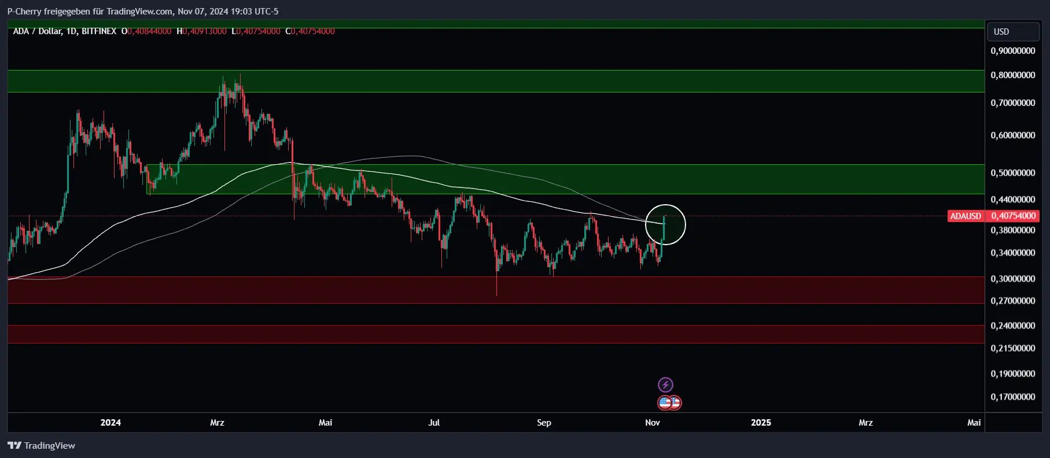Click the BITFINEX exchange label
This screenshot has height=458, width=1050.
(99, 31)
